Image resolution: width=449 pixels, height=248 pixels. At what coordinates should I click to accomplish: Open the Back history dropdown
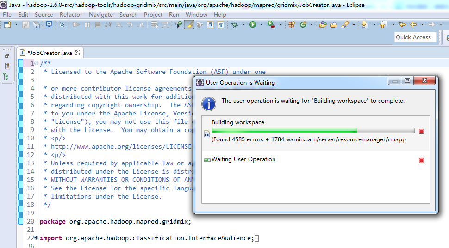[422, 25]
